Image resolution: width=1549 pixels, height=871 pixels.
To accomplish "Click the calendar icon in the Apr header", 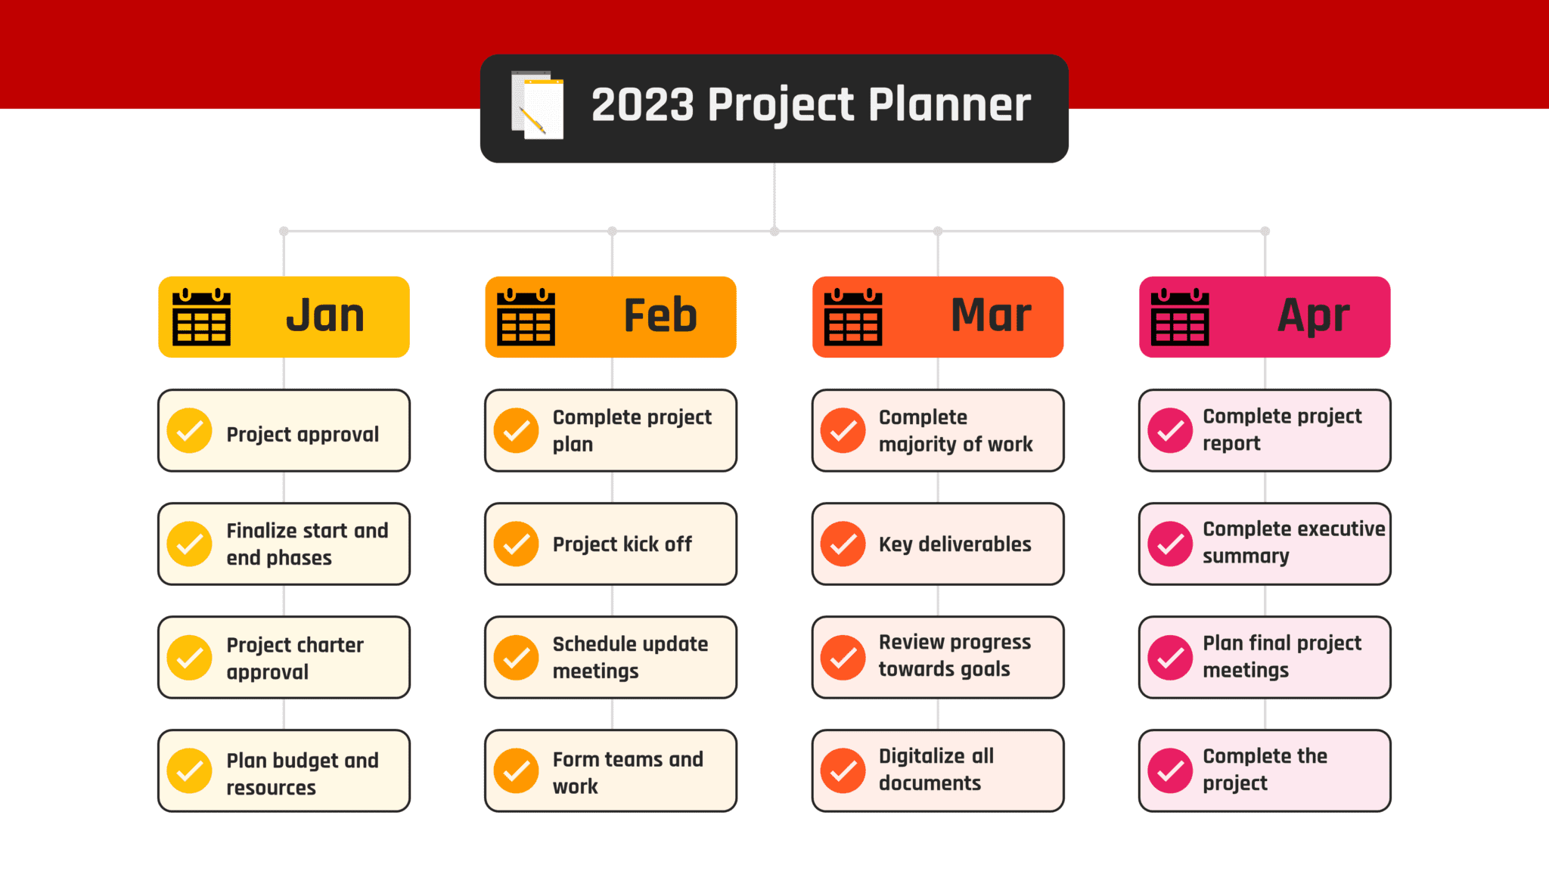I will pos(1180,317).
